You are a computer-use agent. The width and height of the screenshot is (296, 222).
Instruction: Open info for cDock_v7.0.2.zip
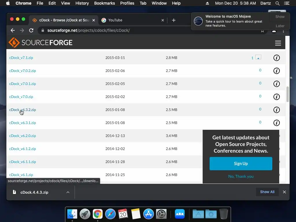click(x=277, y=71)
